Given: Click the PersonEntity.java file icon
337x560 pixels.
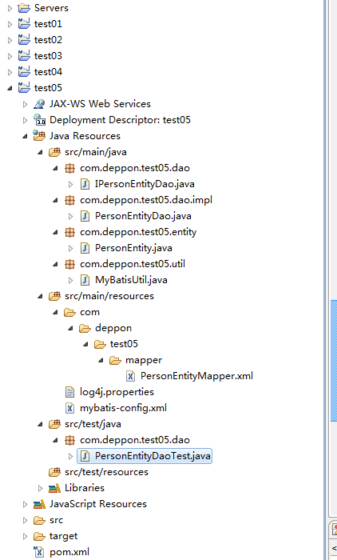Looking at the screenshot, I should (x=85, y=248).
